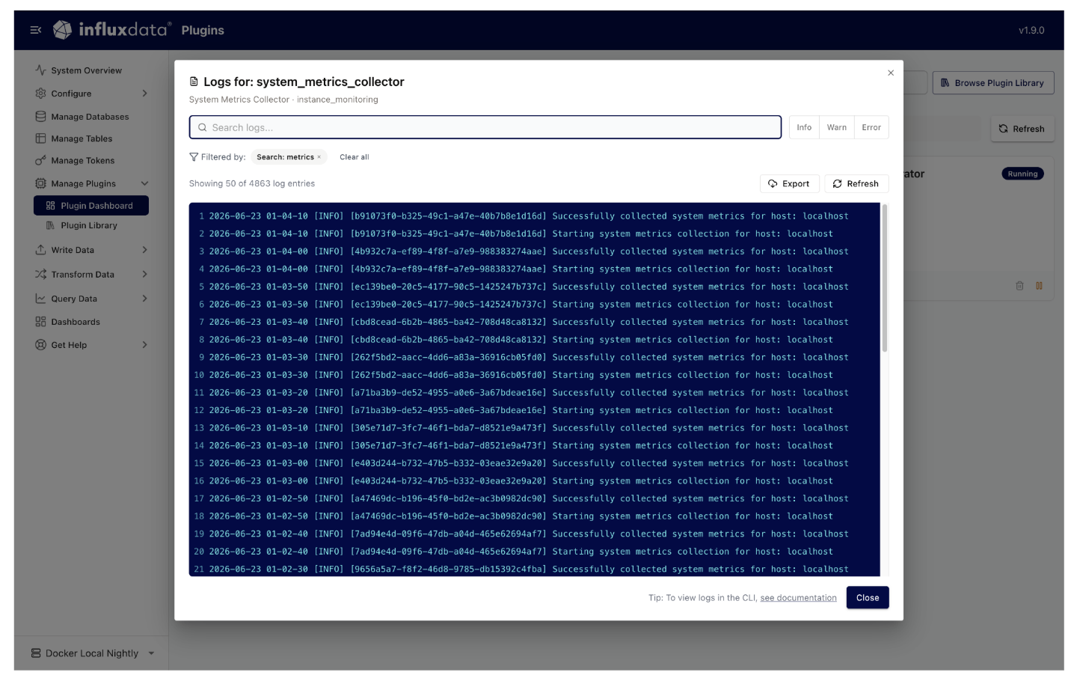Toggle the Warn log level filter

(836, 127)
